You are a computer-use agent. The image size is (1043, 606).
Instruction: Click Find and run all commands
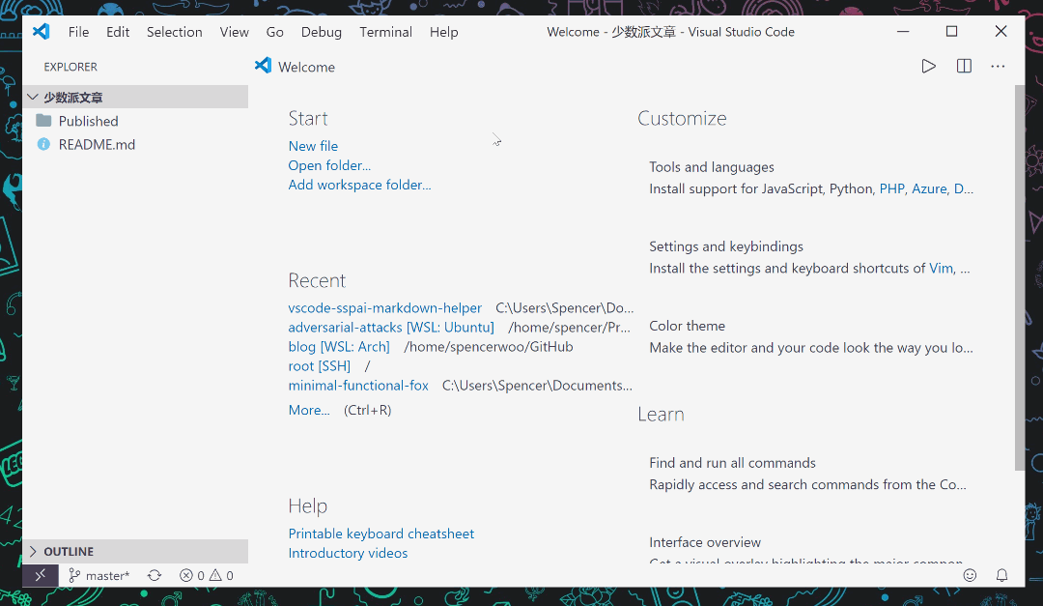732,463
